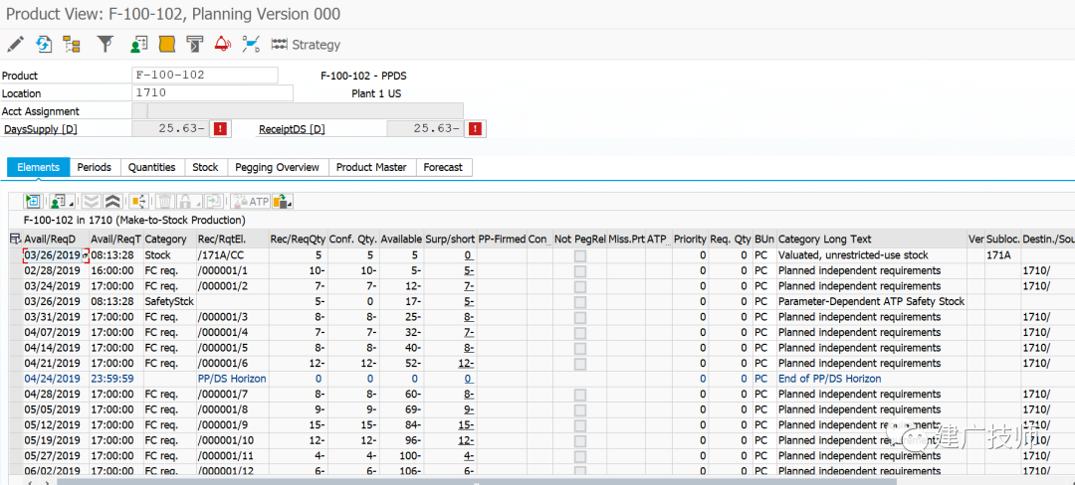Image resolution: width=1075 pixels, height=485 pixels.
Task: Select the PP/DS Horizon row element
Action: pos(231,379)
